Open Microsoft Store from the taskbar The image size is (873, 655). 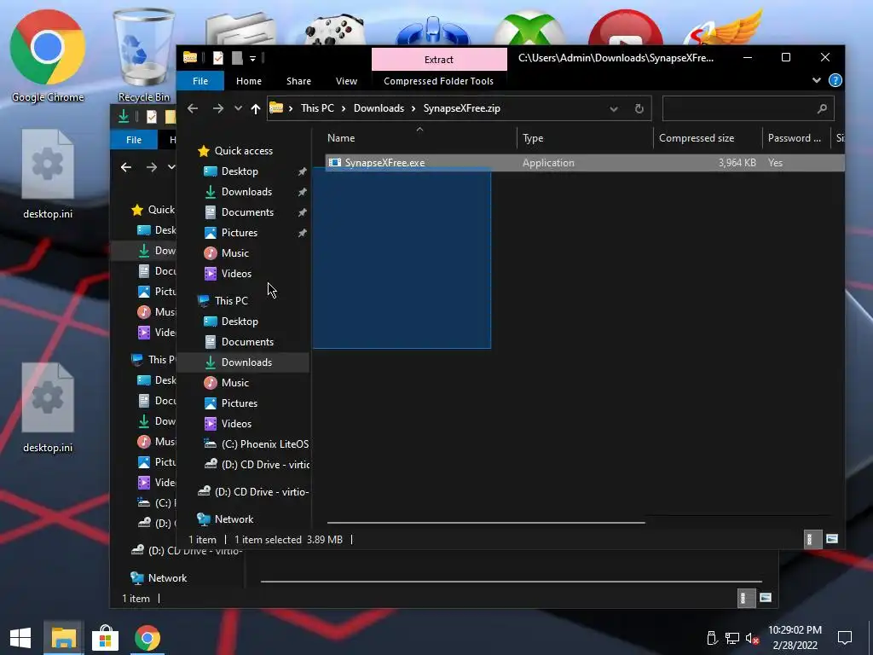pyautogui.click(x=105, y=638)
